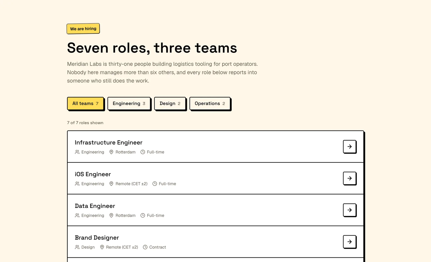431x262 pixels.
Task: Open Data Engineer role via arrow icon
Action: point(349,210)
